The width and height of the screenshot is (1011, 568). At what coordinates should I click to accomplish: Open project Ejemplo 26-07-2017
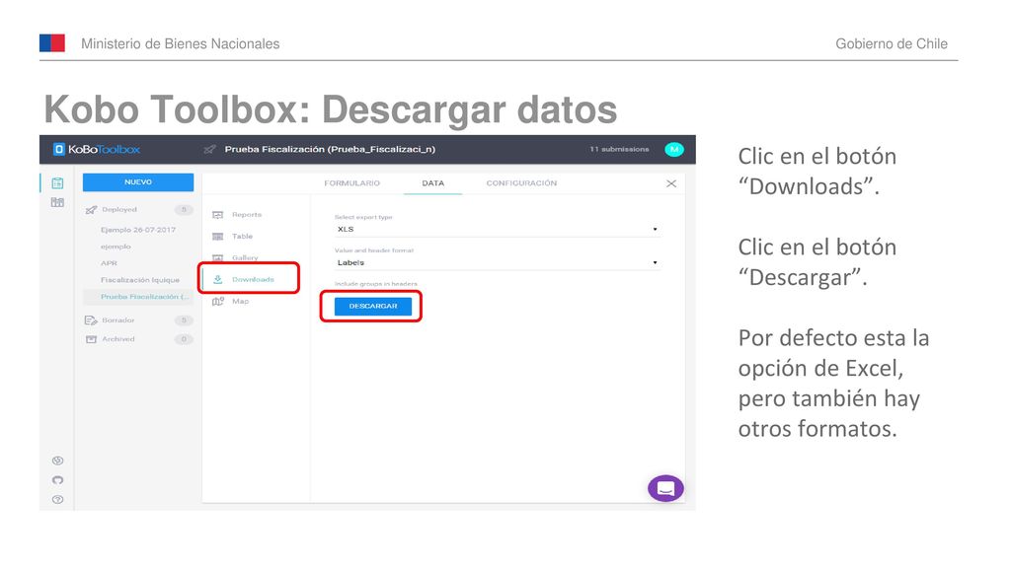point(138,230)
